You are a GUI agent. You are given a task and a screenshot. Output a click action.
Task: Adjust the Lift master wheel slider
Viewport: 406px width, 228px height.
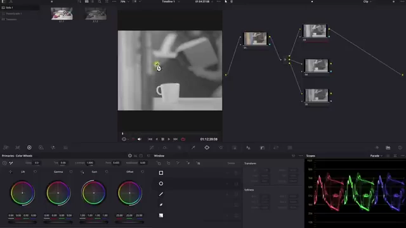(x=22, y=222)
